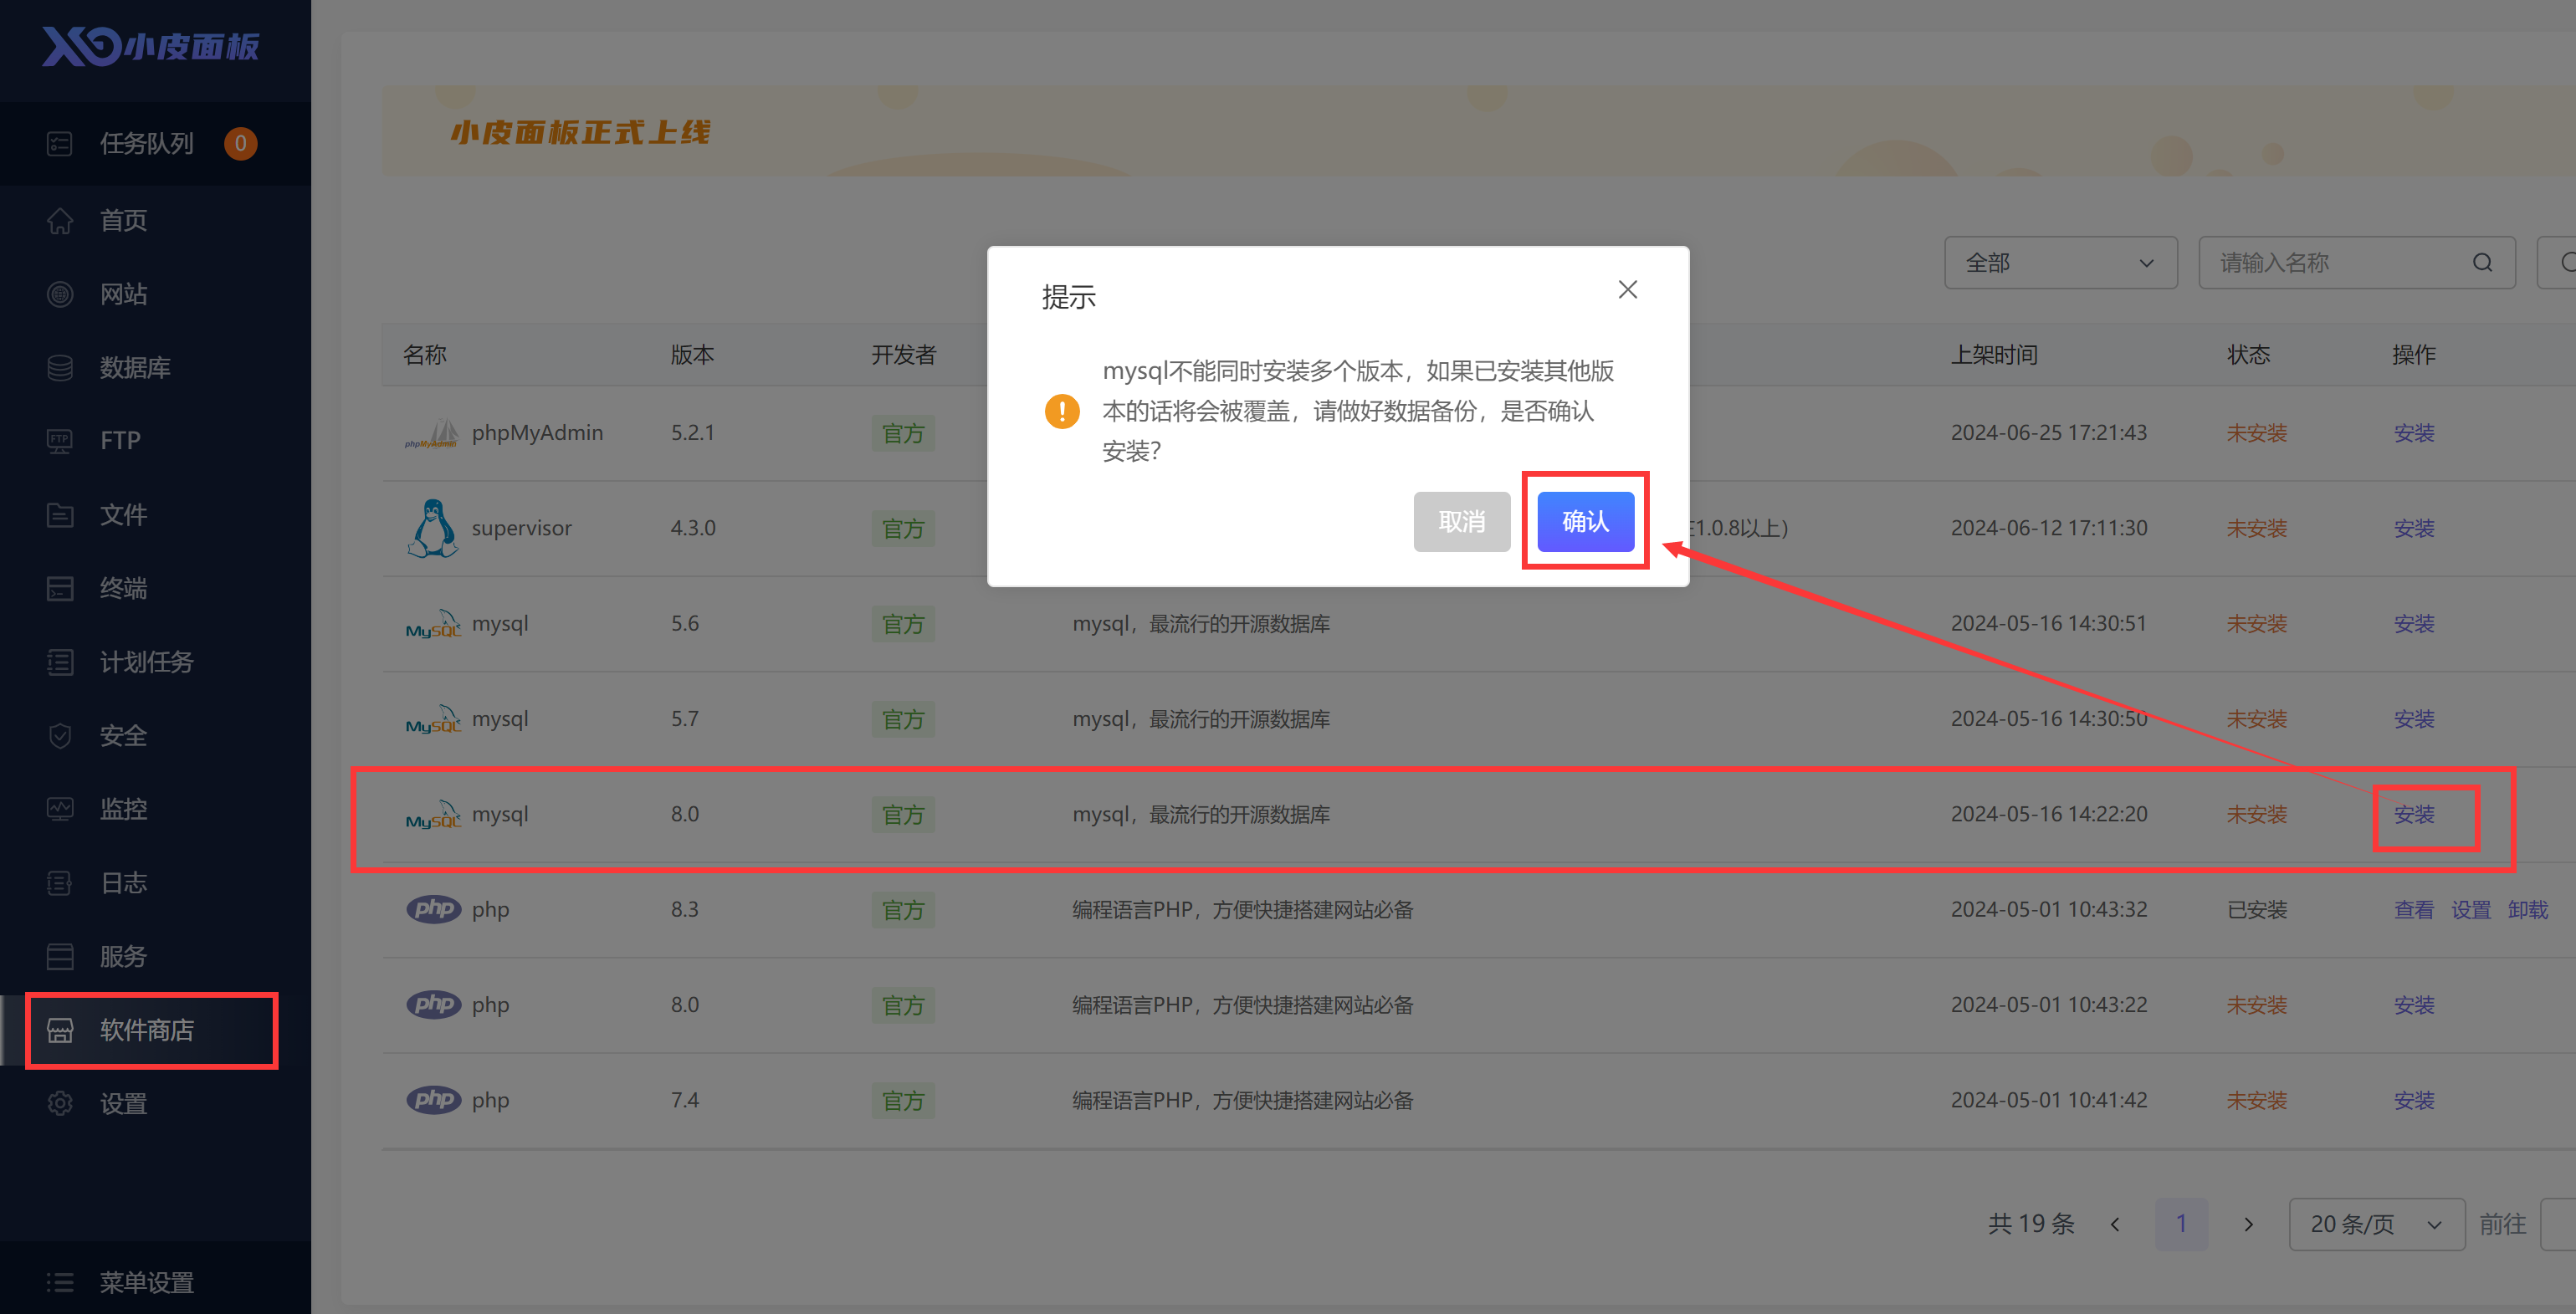
Task: Click the menu lines icon next to 菜单设置
Action: [x=60, y=1282]
